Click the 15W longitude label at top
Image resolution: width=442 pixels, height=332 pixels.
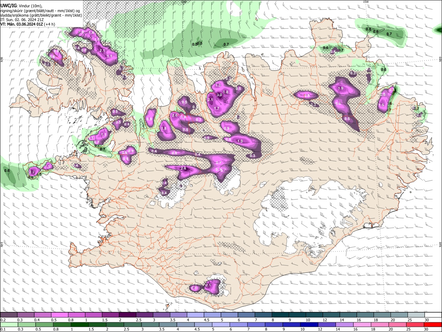click(x=366, y=2)
